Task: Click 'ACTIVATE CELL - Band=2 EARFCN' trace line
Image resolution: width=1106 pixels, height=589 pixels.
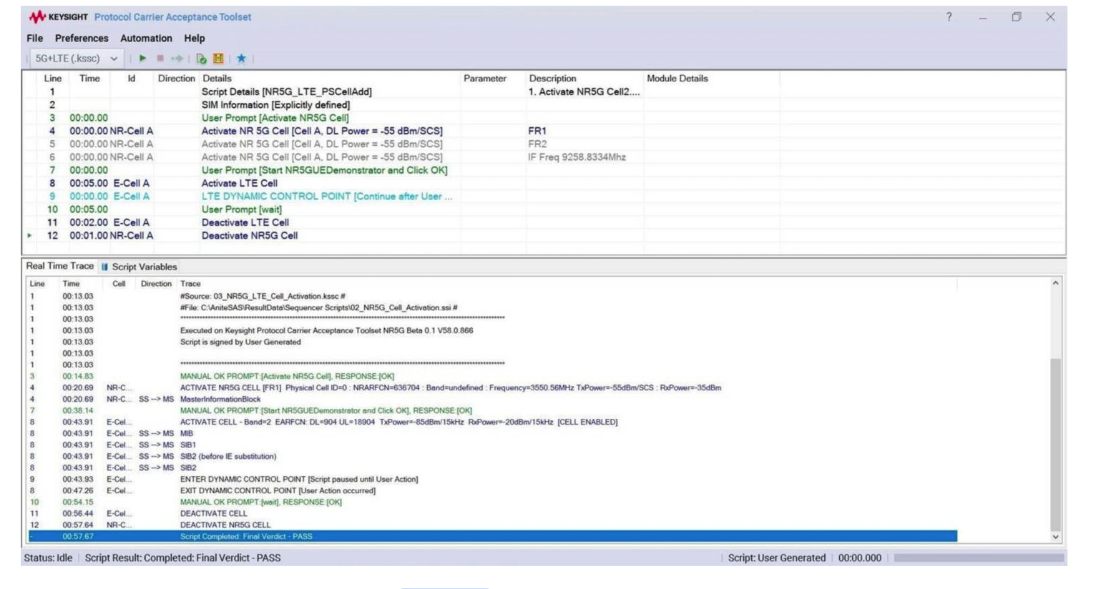Action: (x=398, y=422)
